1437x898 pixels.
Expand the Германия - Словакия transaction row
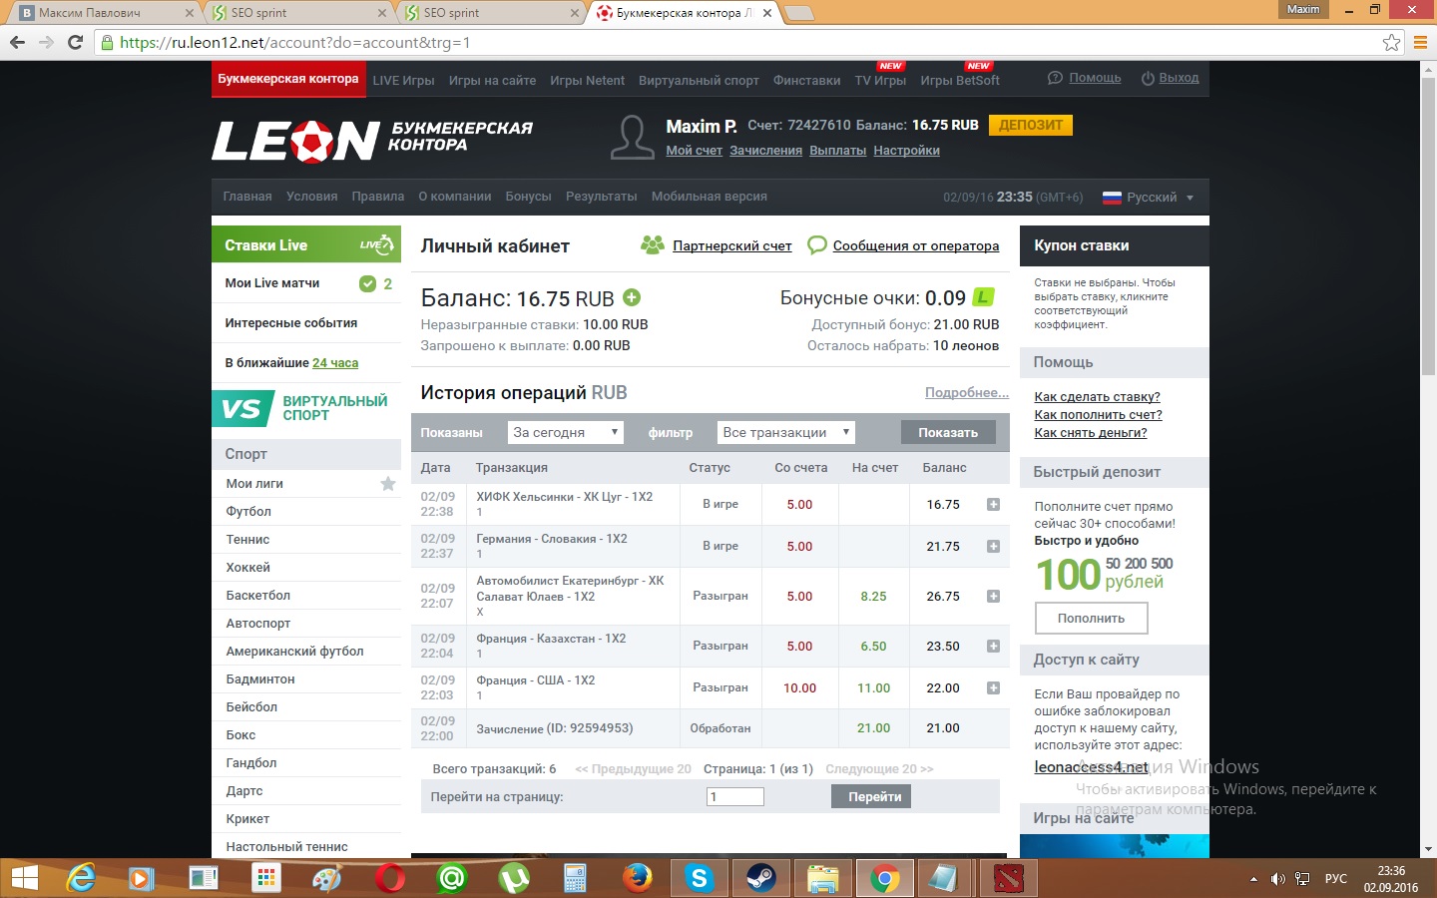[x=993, y=547]
